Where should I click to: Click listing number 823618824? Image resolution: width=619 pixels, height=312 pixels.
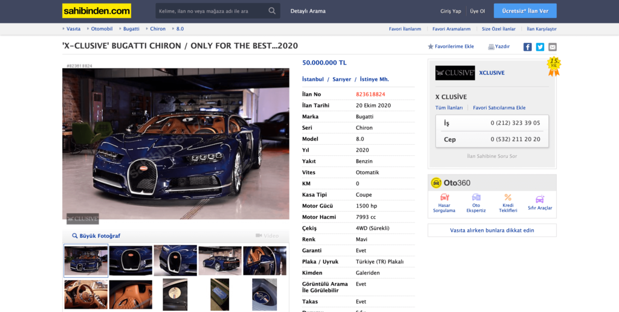point(371,95)
